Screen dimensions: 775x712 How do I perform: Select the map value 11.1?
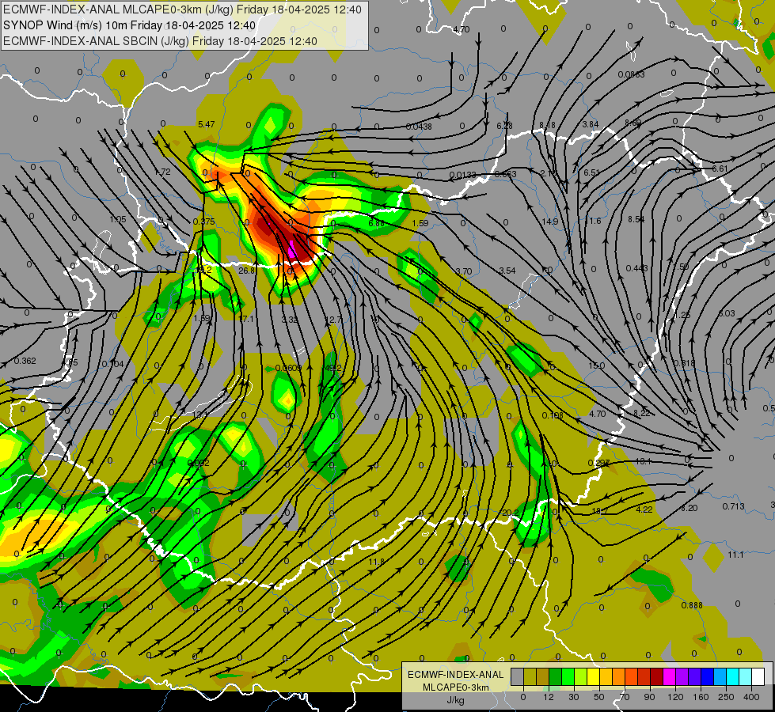[x=735, y=555]
